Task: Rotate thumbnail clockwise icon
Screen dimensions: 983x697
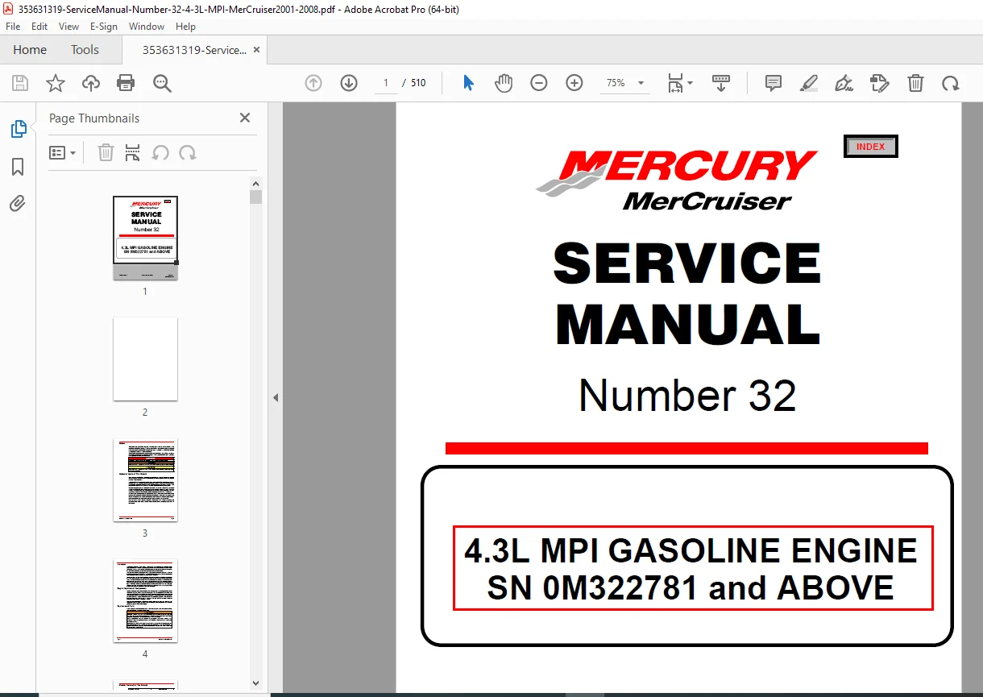Action: [x=188, y=152]
